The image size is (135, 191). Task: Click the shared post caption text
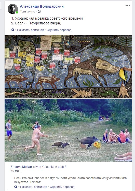coord(70,180)
